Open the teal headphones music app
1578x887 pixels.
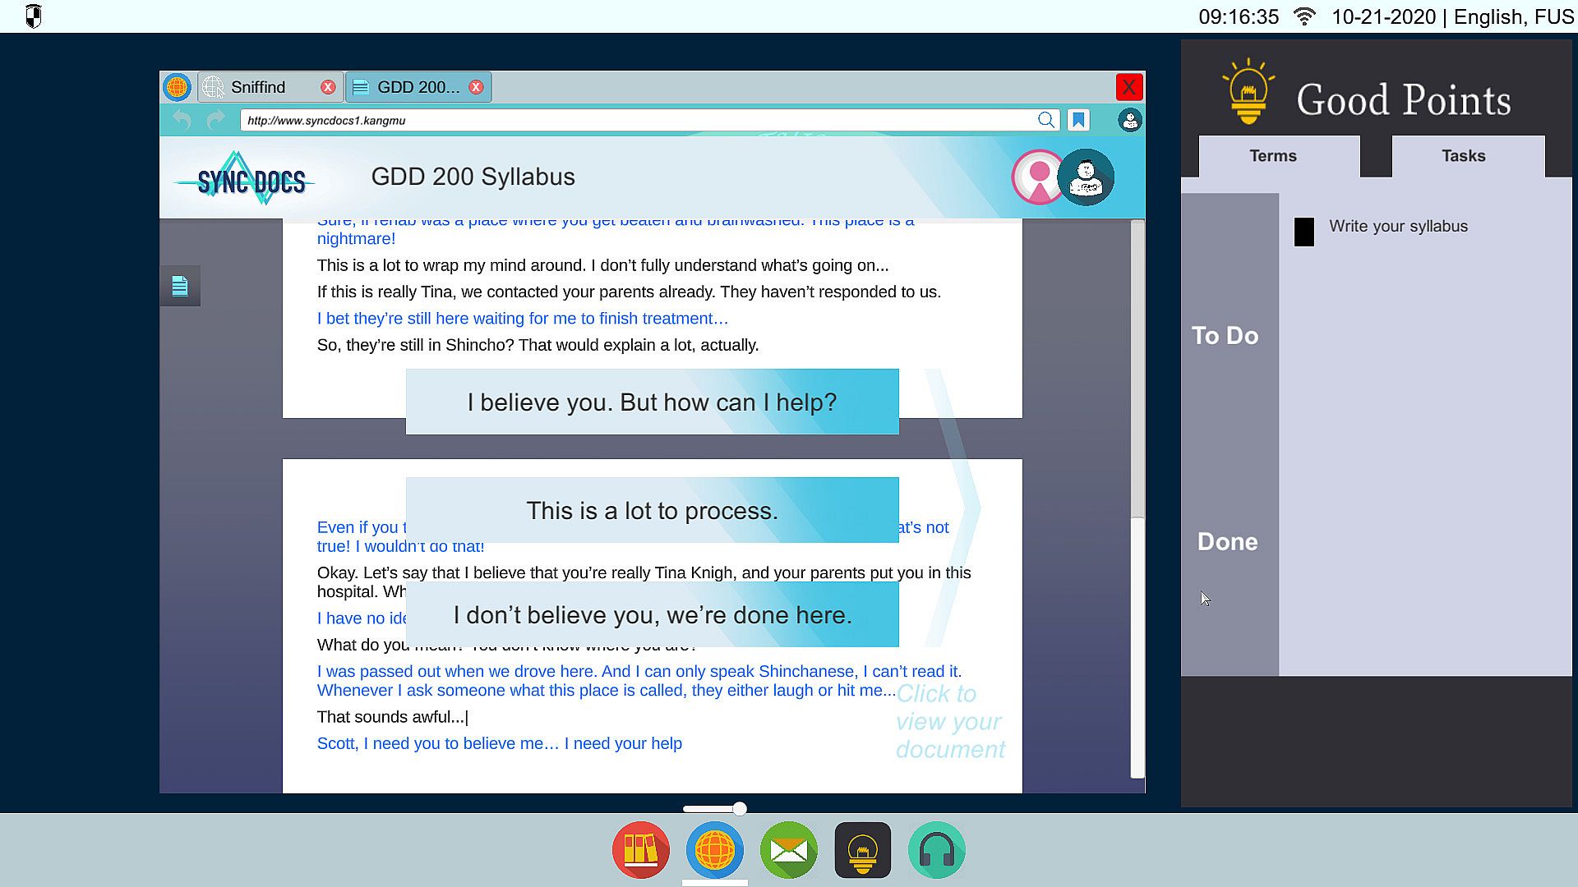click(x=936, y=850)
